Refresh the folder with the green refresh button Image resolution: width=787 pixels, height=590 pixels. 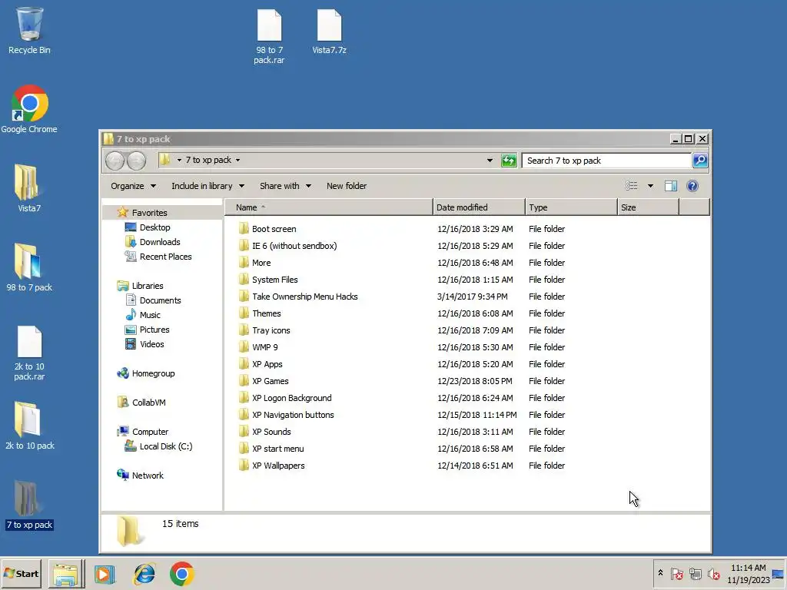pyautogui.click(x=509, y=161)
